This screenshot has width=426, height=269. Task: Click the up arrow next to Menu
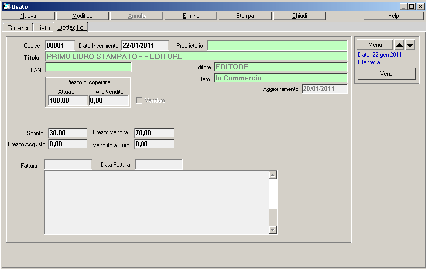coord(399,45)
